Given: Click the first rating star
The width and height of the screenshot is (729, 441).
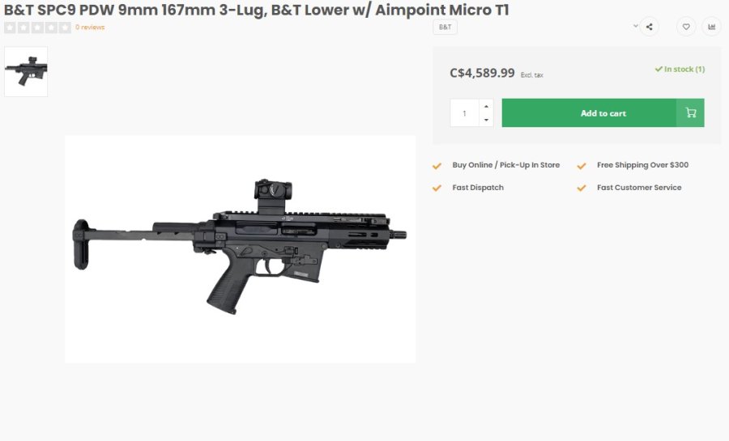Looking at the screenshot, I should tap(10, 28).
